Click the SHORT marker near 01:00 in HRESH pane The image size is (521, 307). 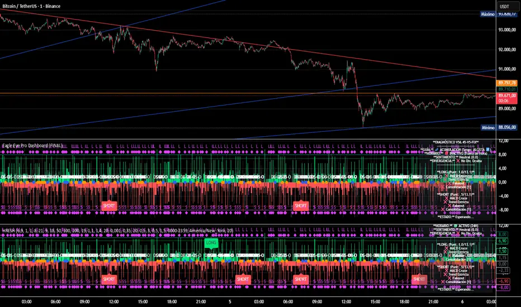243,280
